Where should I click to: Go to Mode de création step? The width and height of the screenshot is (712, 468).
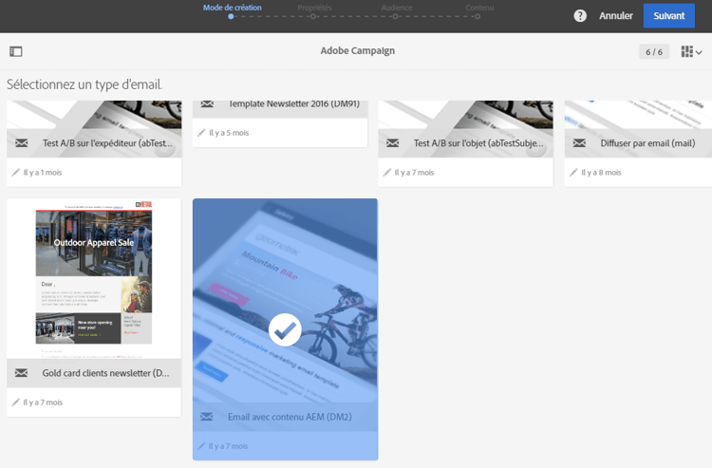point(232,8)
